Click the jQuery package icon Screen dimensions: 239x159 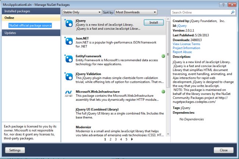pyautogui.click(x=69, y=23)
